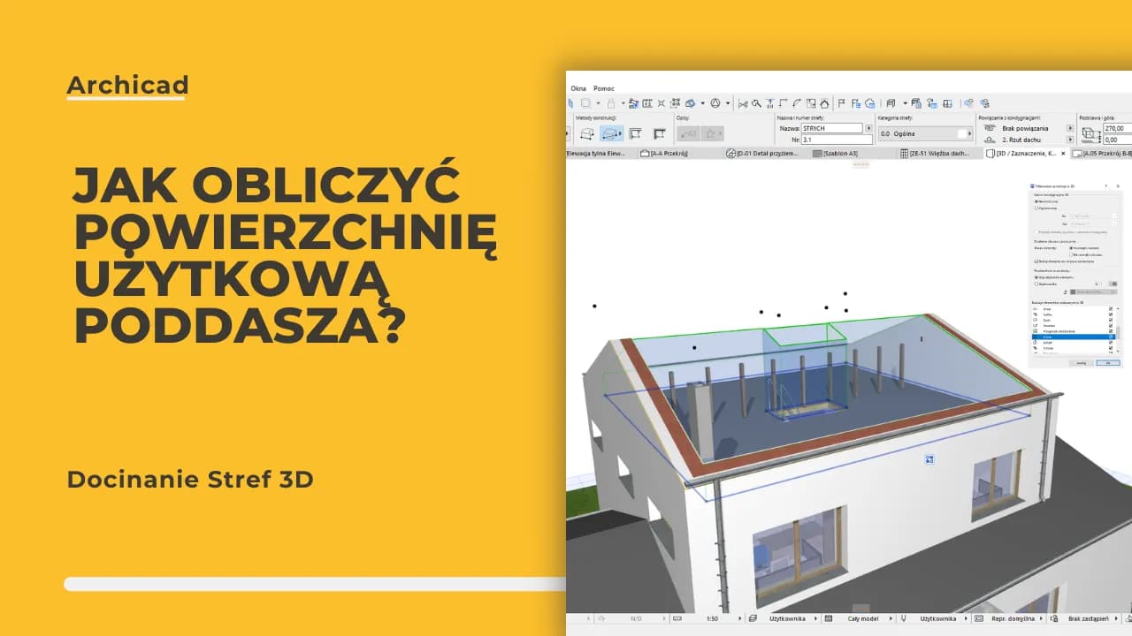Click the trim scissors icon in toolbar

[x=743, y=103]
